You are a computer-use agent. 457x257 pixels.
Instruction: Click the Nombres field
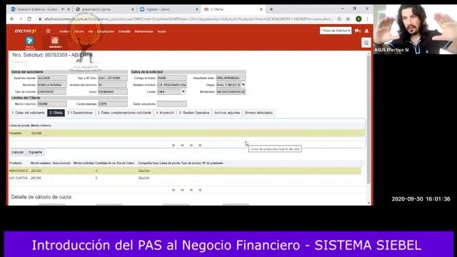tap(52, 85)
